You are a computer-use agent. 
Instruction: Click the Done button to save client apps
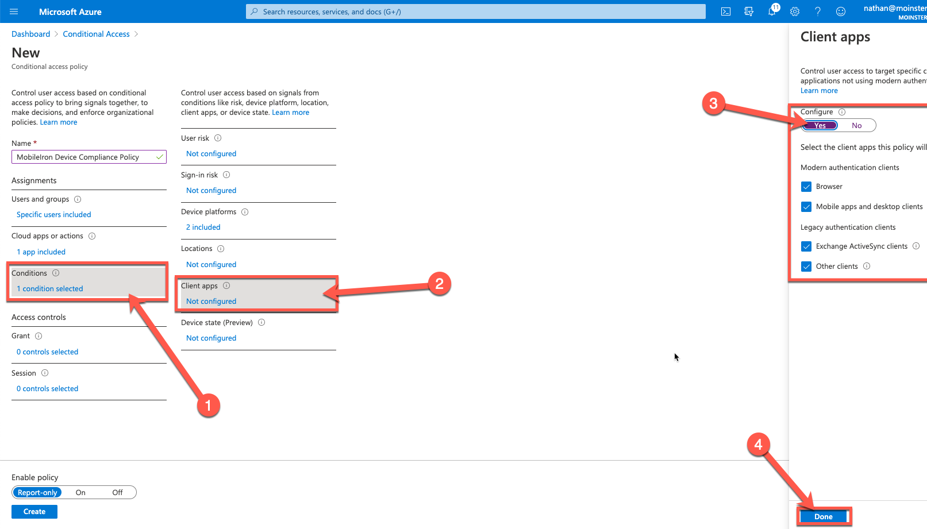tap(824, 516)
